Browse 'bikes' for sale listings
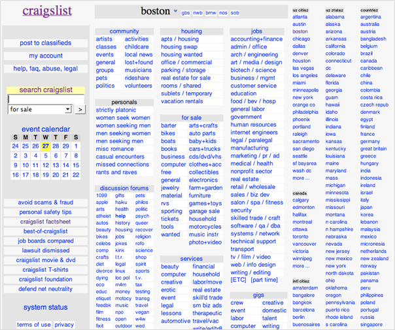The image size is (395, 330). coord(168,133)
